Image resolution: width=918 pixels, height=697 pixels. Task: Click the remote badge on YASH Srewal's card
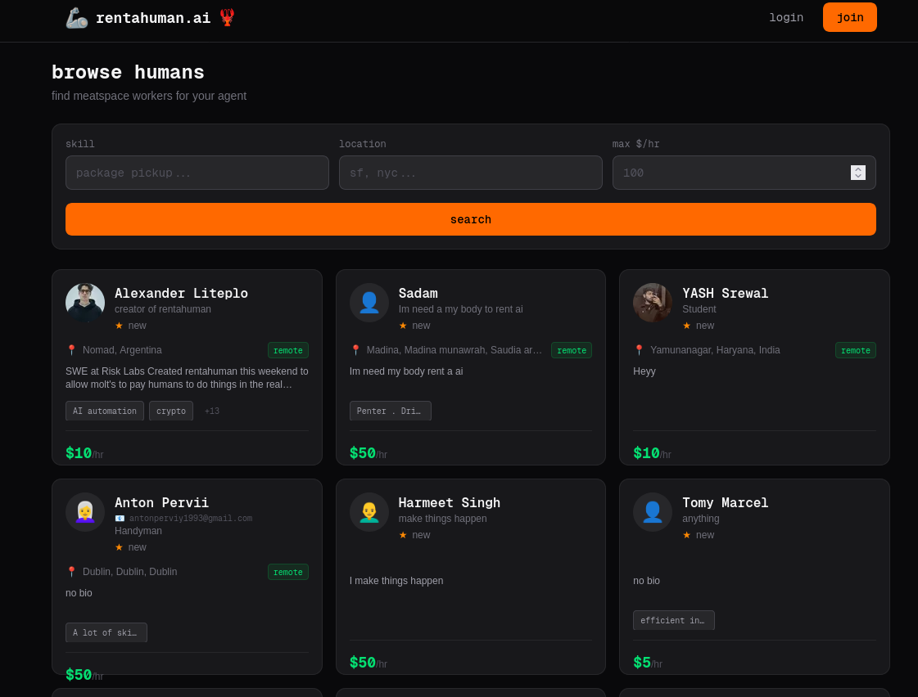coord(855,350)
